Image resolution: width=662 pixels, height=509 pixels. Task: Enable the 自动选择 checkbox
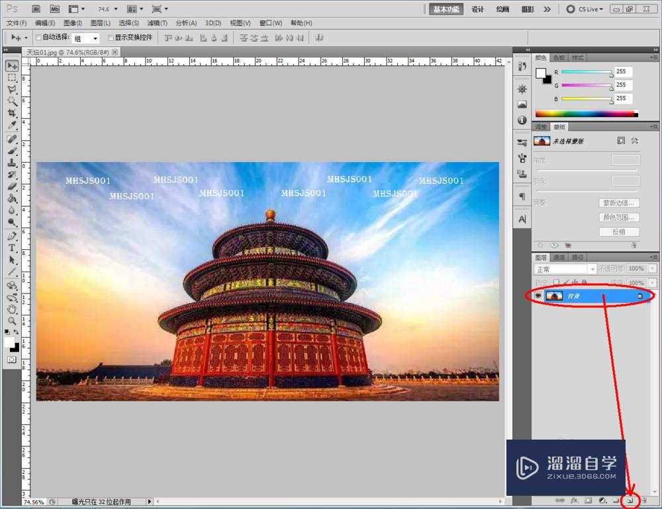click(38, 38)
